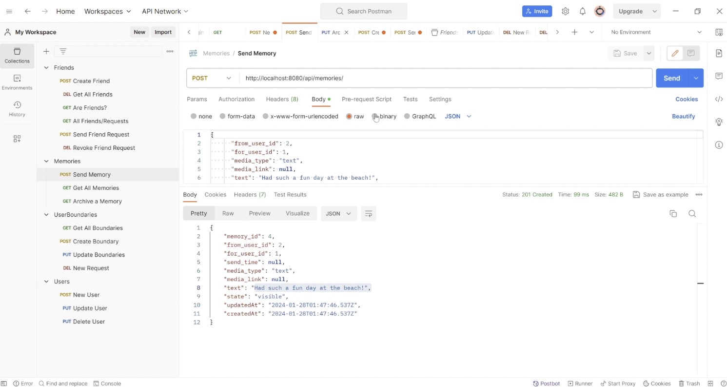This screenshot has height=387, width=727.
Task: Click the request URL field
Action: [446, 78]
